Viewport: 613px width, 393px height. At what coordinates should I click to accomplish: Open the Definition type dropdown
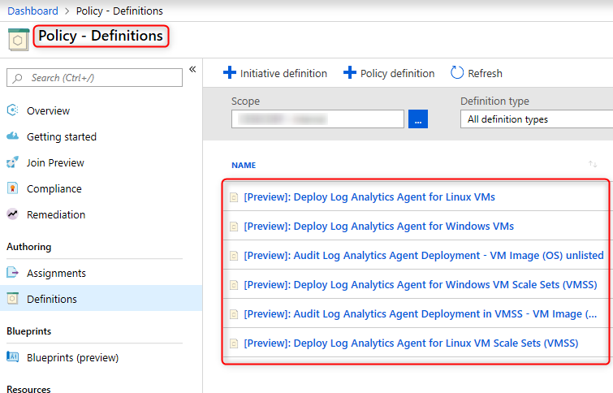(537, 119)
